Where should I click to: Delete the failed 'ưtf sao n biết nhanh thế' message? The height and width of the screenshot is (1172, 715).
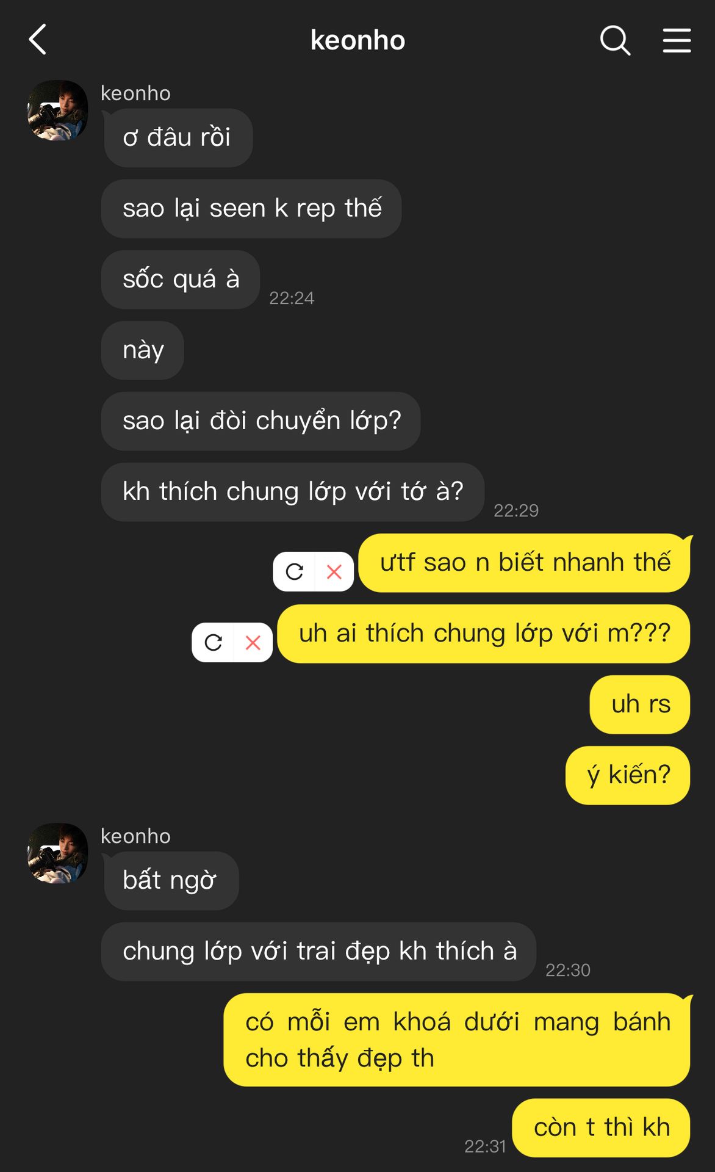(x=334, y=571)
